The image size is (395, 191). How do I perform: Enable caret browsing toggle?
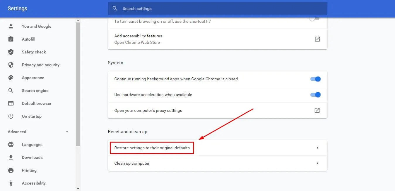[314, 18]
